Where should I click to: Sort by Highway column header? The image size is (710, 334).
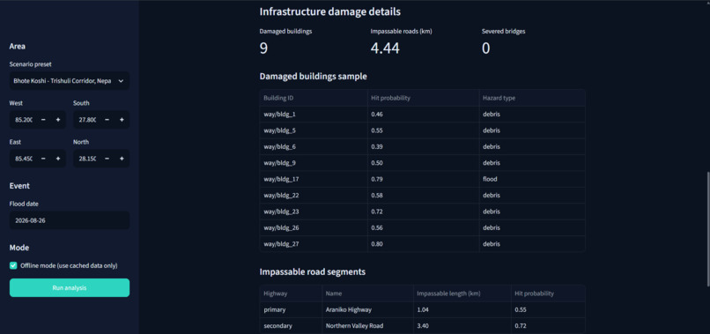291,293
